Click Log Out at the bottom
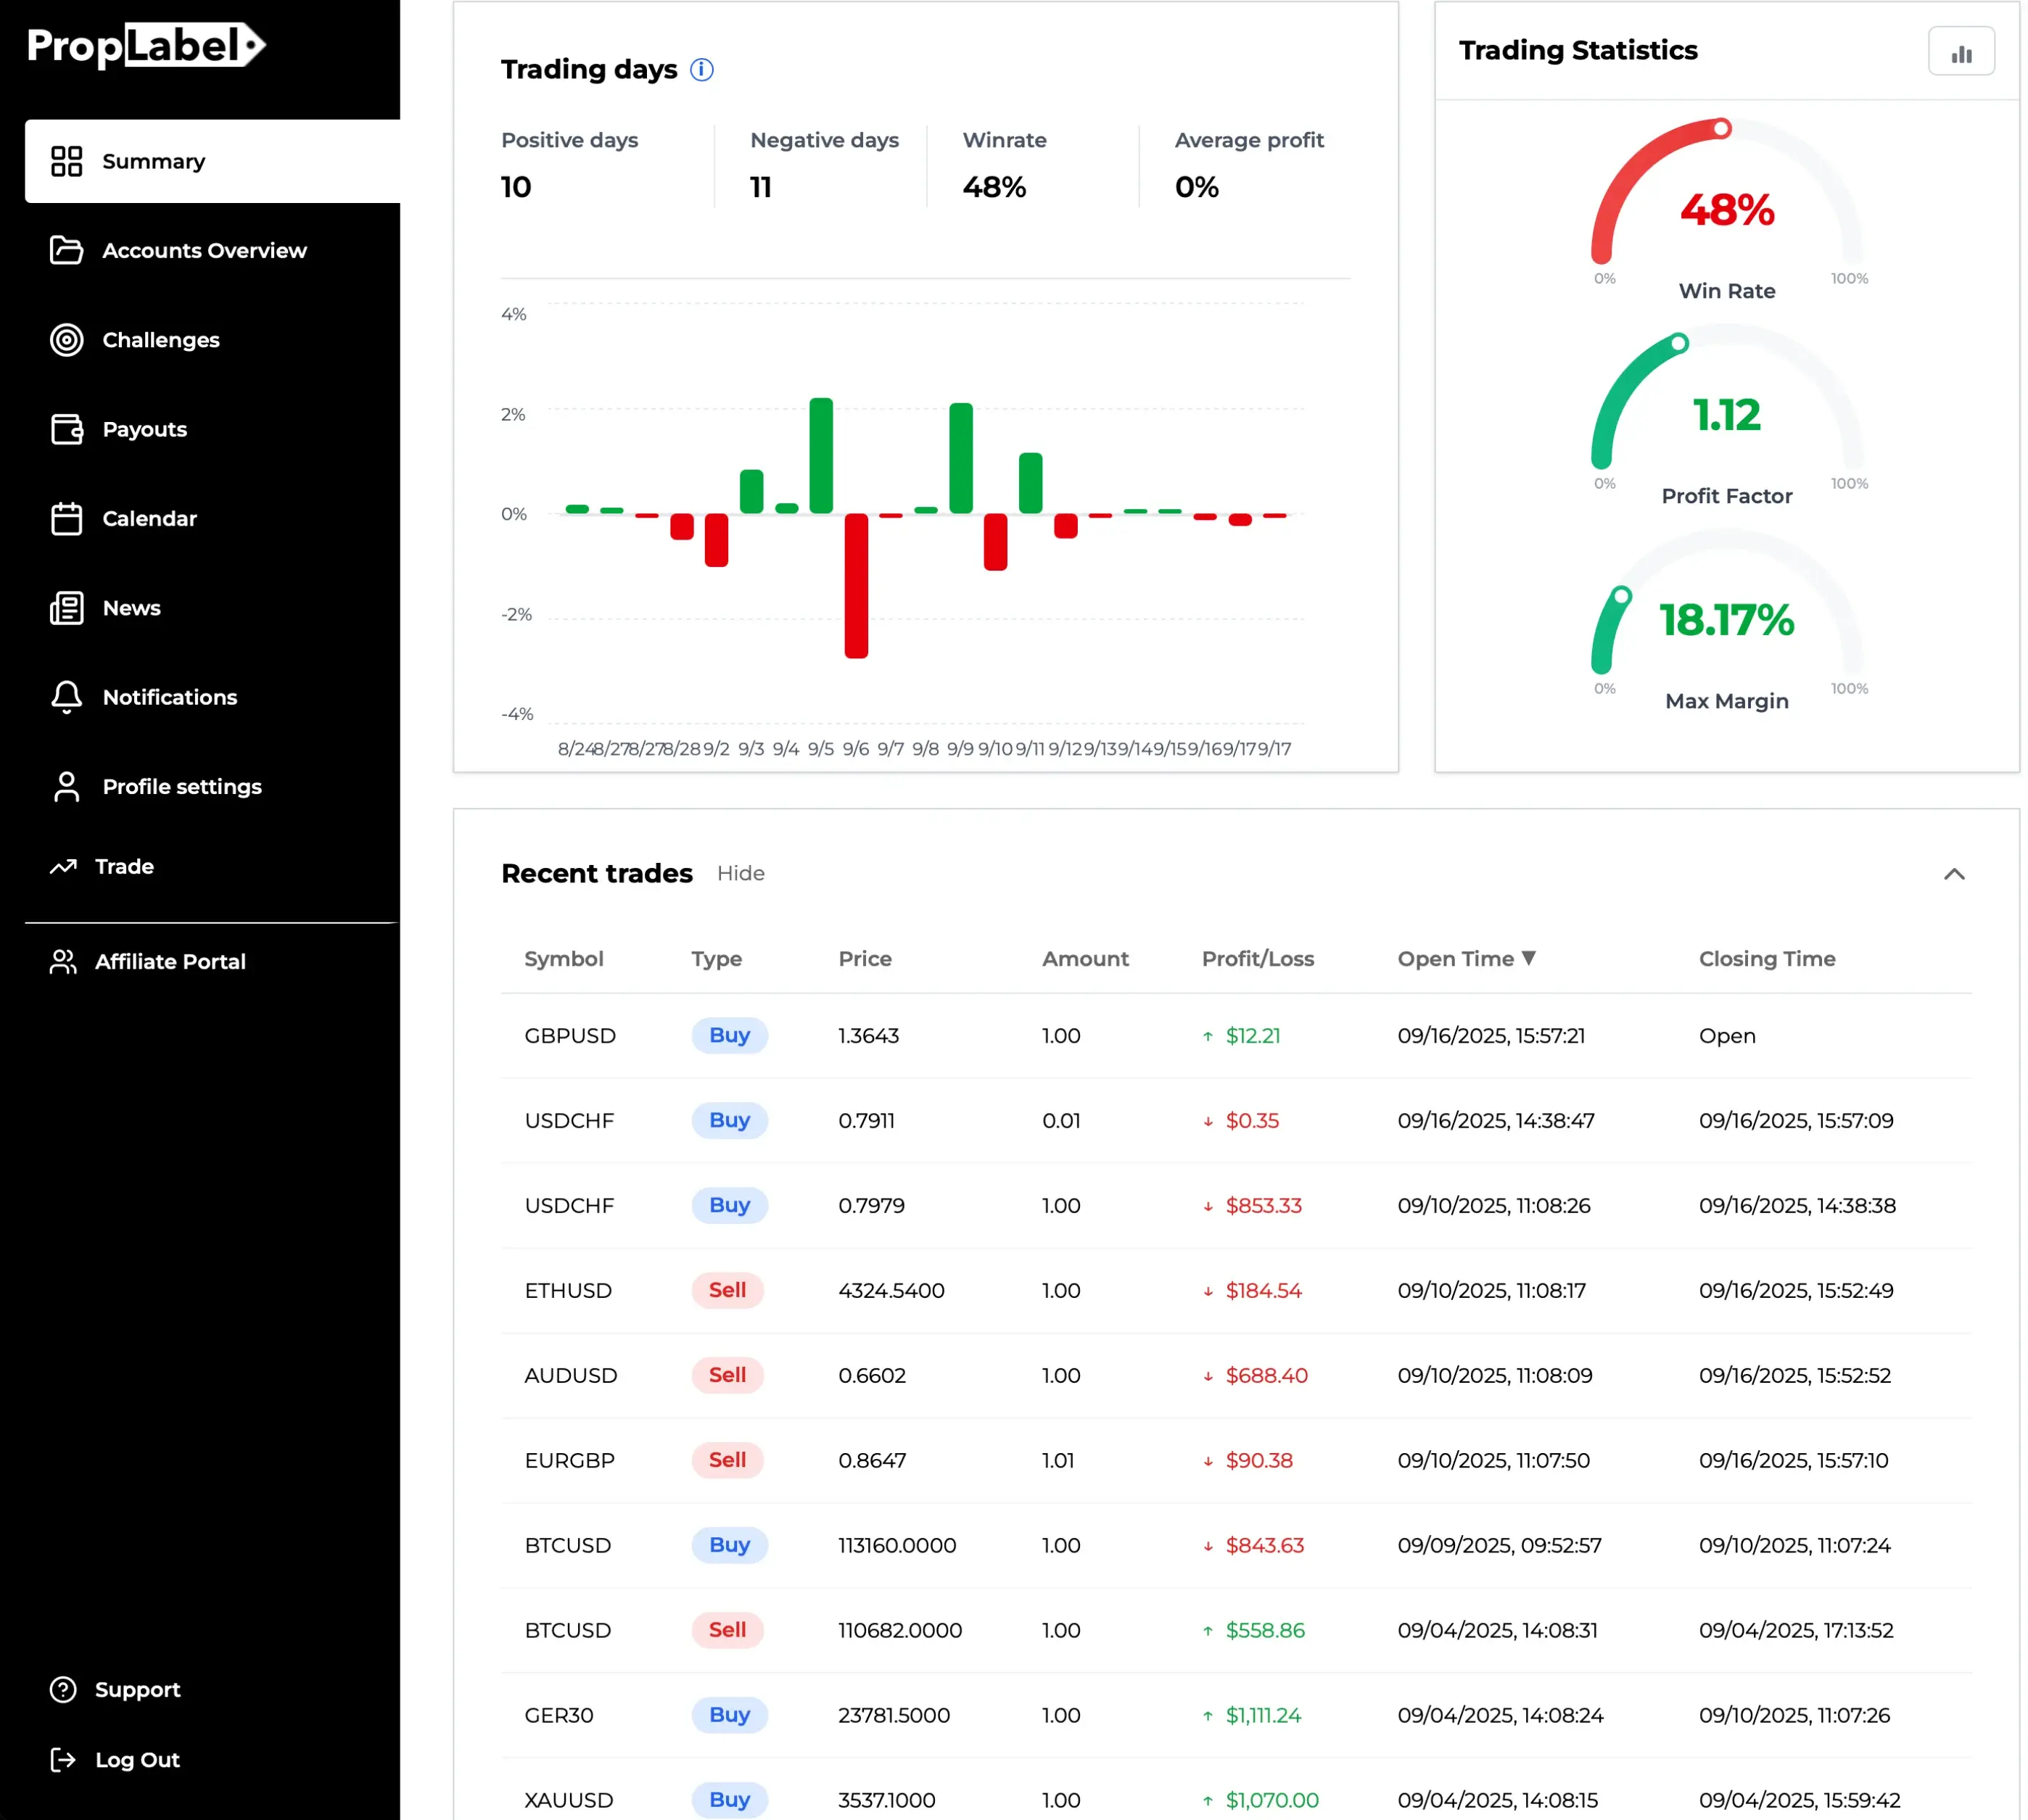This screenshot has height=1820, width=2028. coord(137,1760)
